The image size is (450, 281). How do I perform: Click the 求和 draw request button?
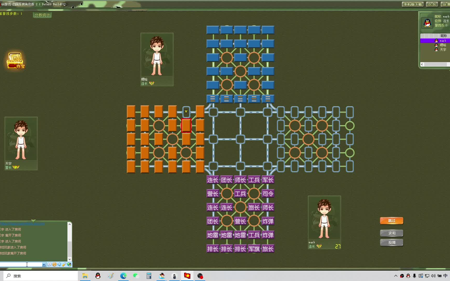391,233
